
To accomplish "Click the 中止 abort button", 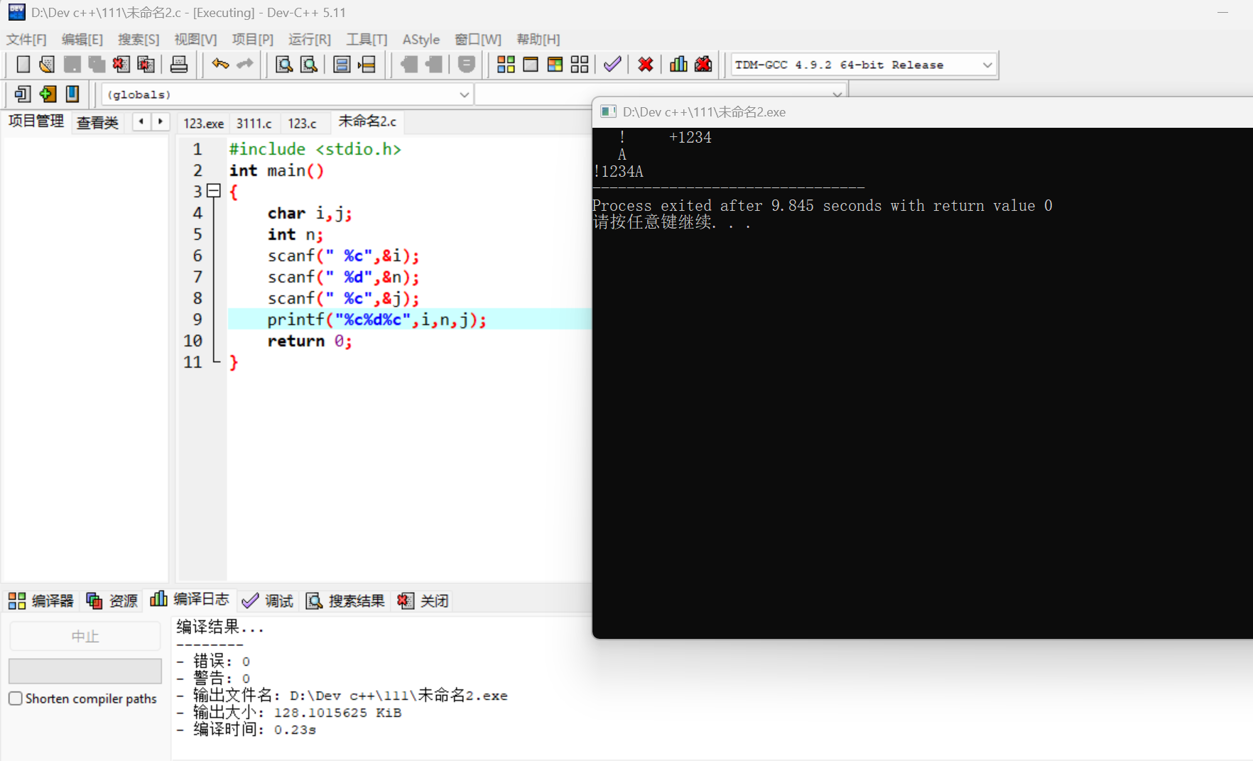I will pyautogui.click(x=85, y=636).
